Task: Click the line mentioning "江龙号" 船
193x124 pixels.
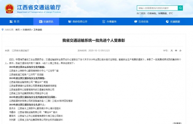Action: [34, 71]
